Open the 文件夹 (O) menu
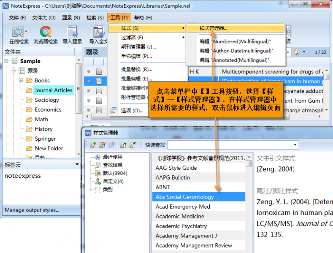 44,18
